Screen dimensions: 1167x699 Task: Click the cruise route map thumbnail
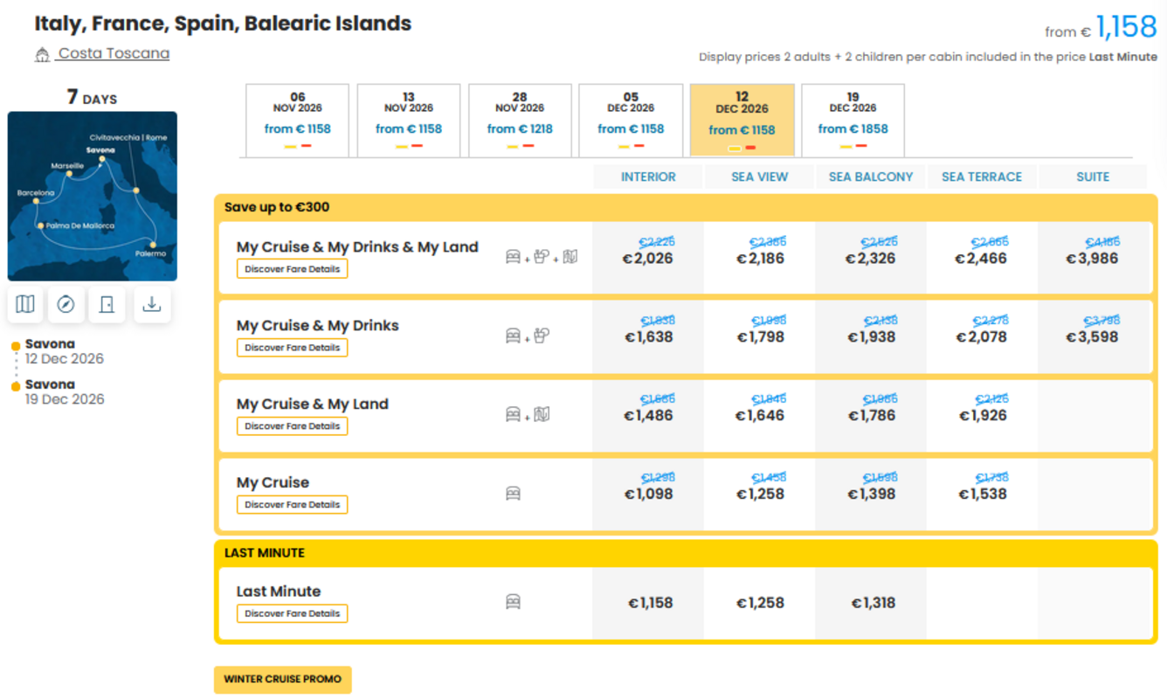[x=93, y=196]
